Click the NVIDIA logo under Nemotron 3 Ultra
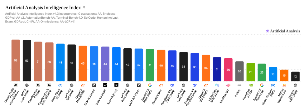 250,85
